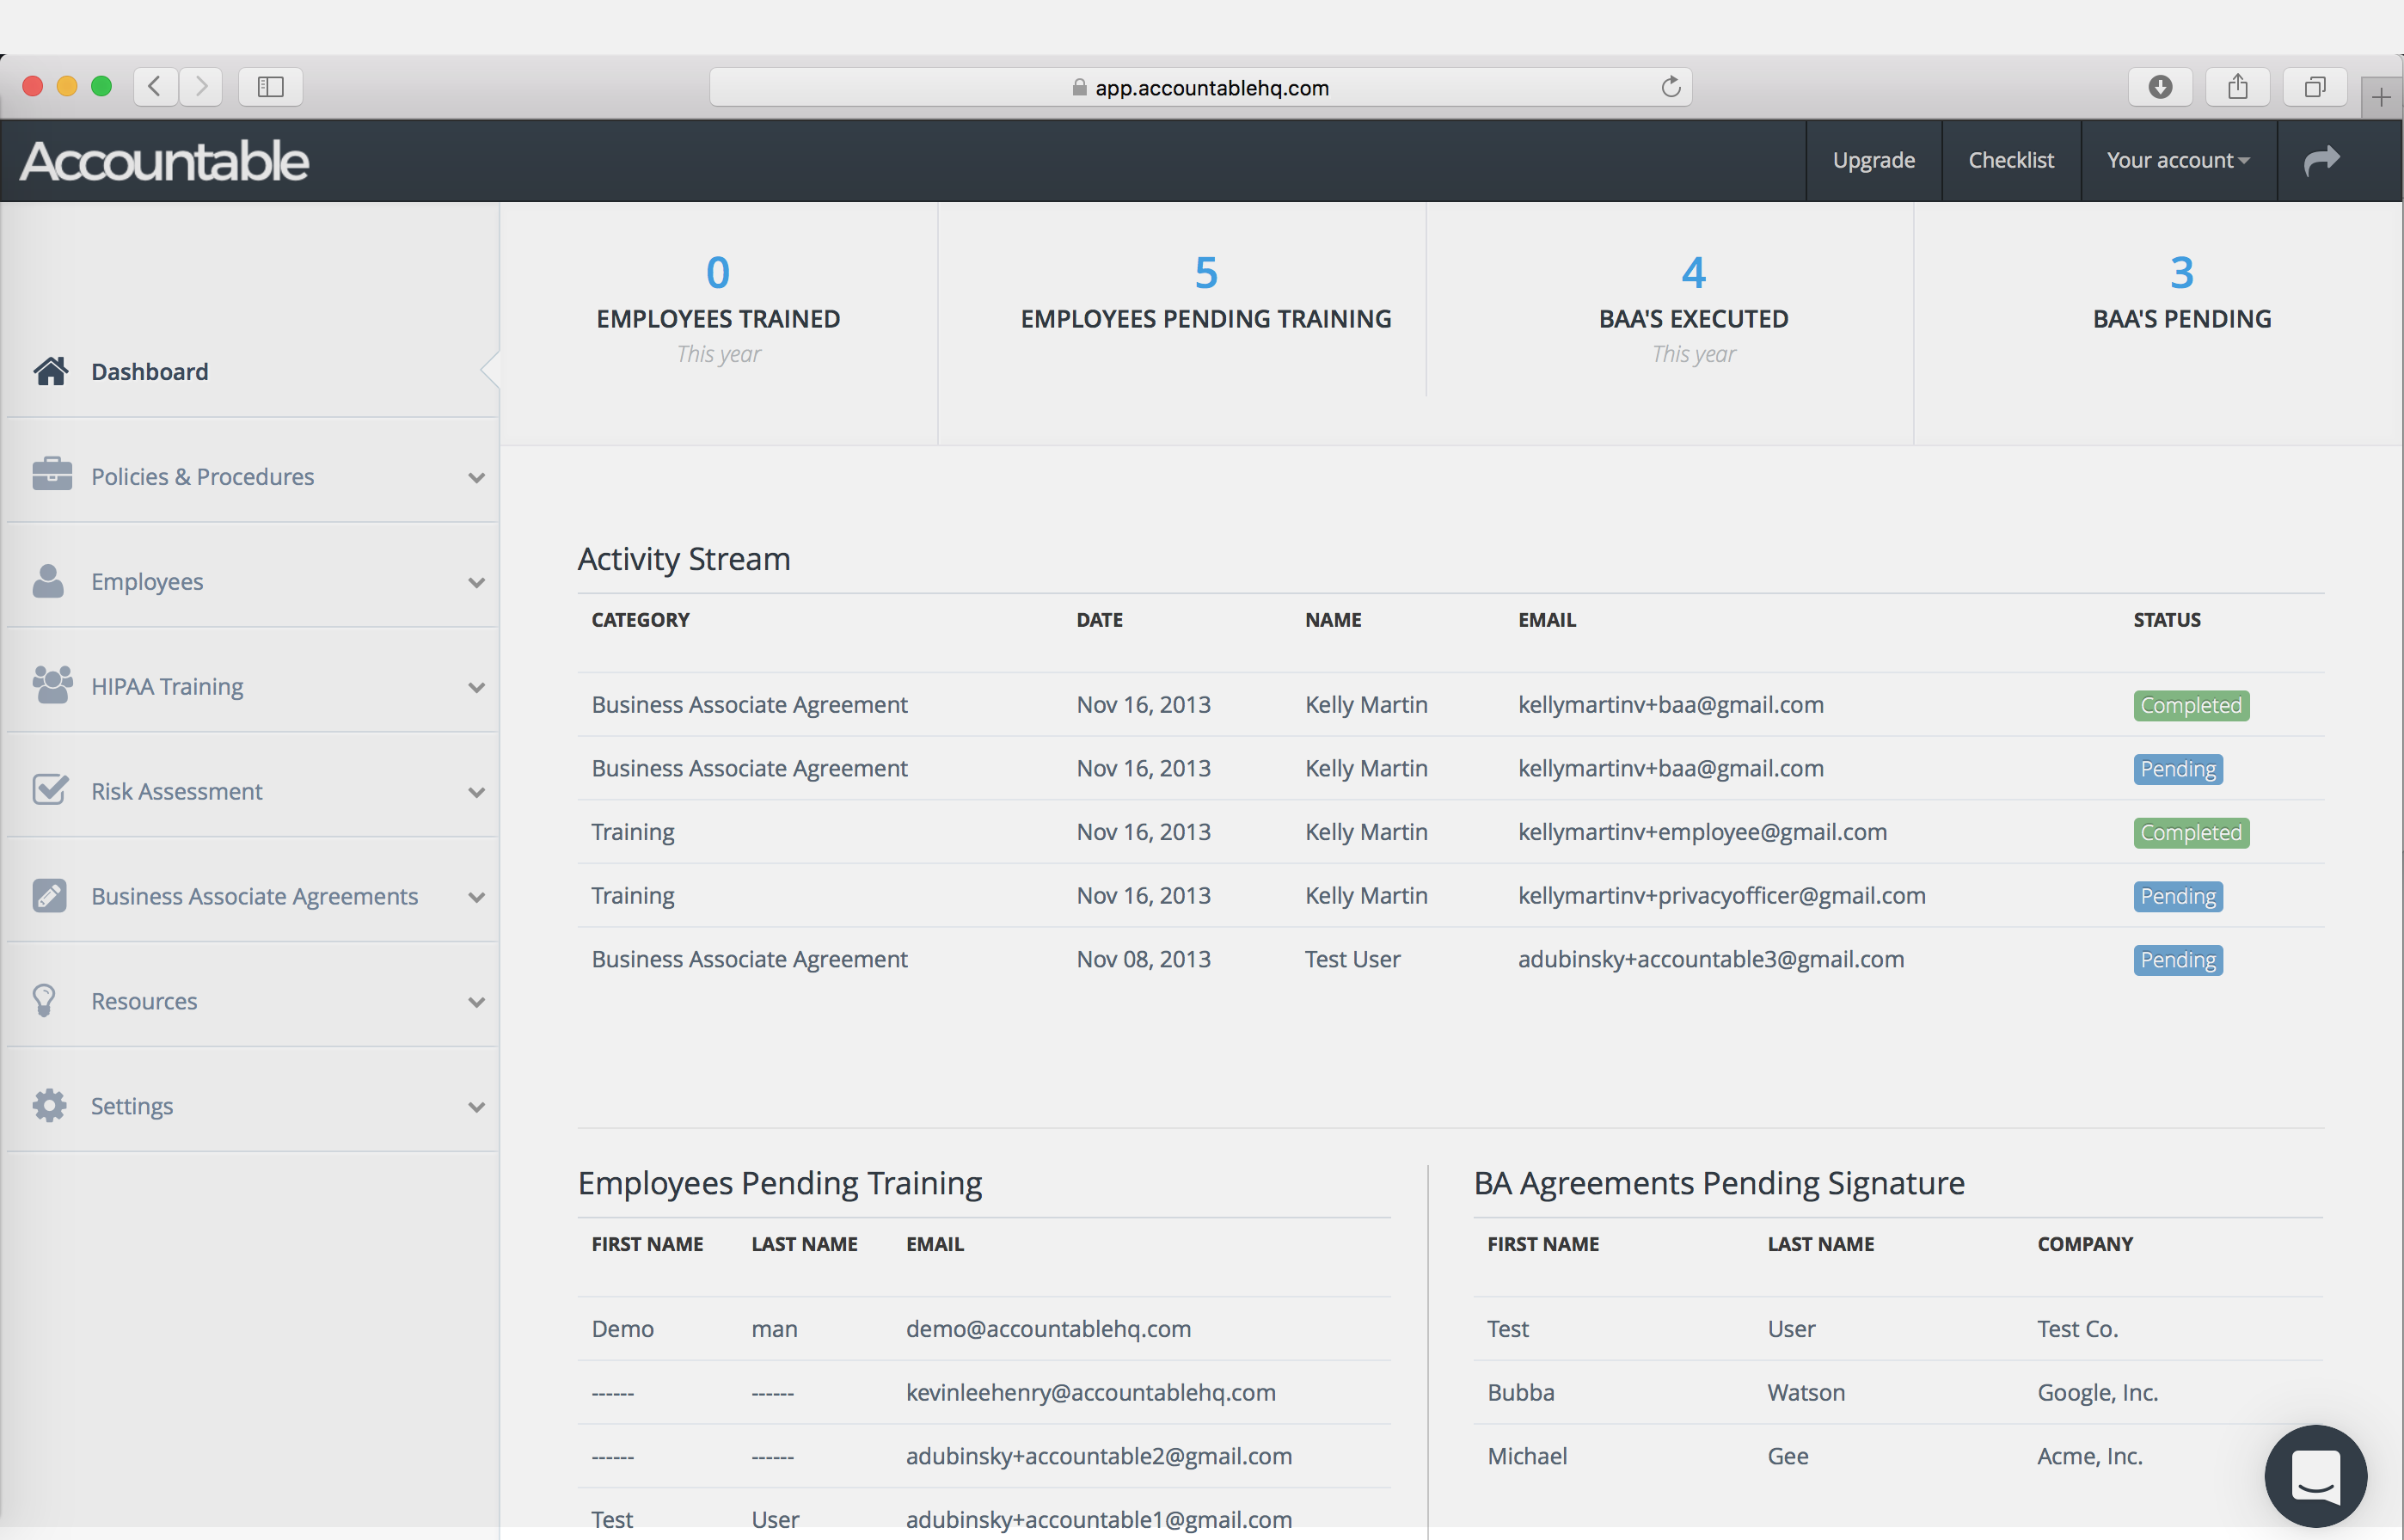Expand the Employees sidebar chevron
Screen dimensions: 2404x1540
point(476,583)
